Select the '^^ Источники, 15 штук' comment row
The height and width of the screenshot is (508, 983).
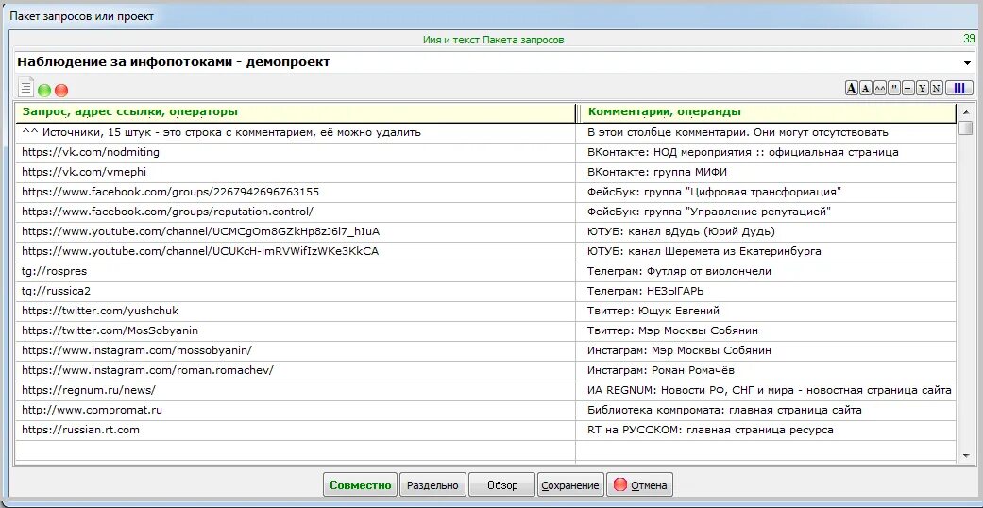[x=296, y=133]
